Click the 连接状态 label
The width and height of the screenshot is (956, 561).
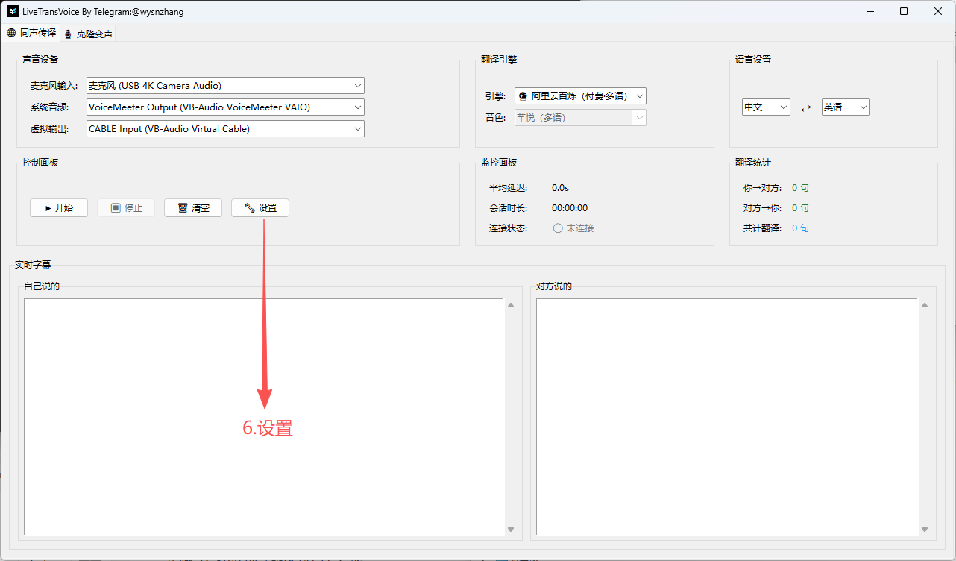(x=509, y=228)
